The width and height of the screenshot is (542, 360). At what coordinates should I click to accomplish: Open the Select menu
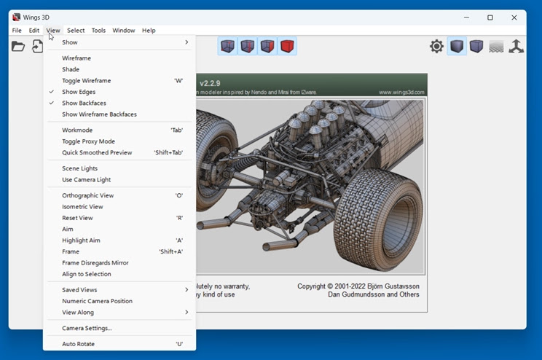(x=76, y=31)
